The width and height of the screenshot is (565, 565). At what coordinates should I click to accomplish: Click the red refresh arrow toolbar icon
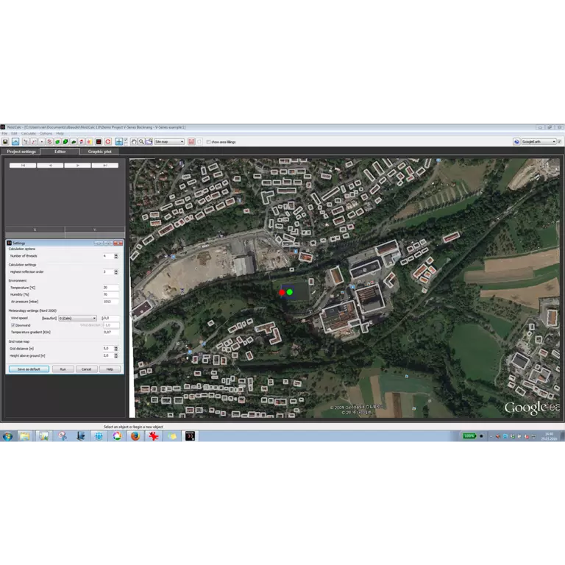107,141
